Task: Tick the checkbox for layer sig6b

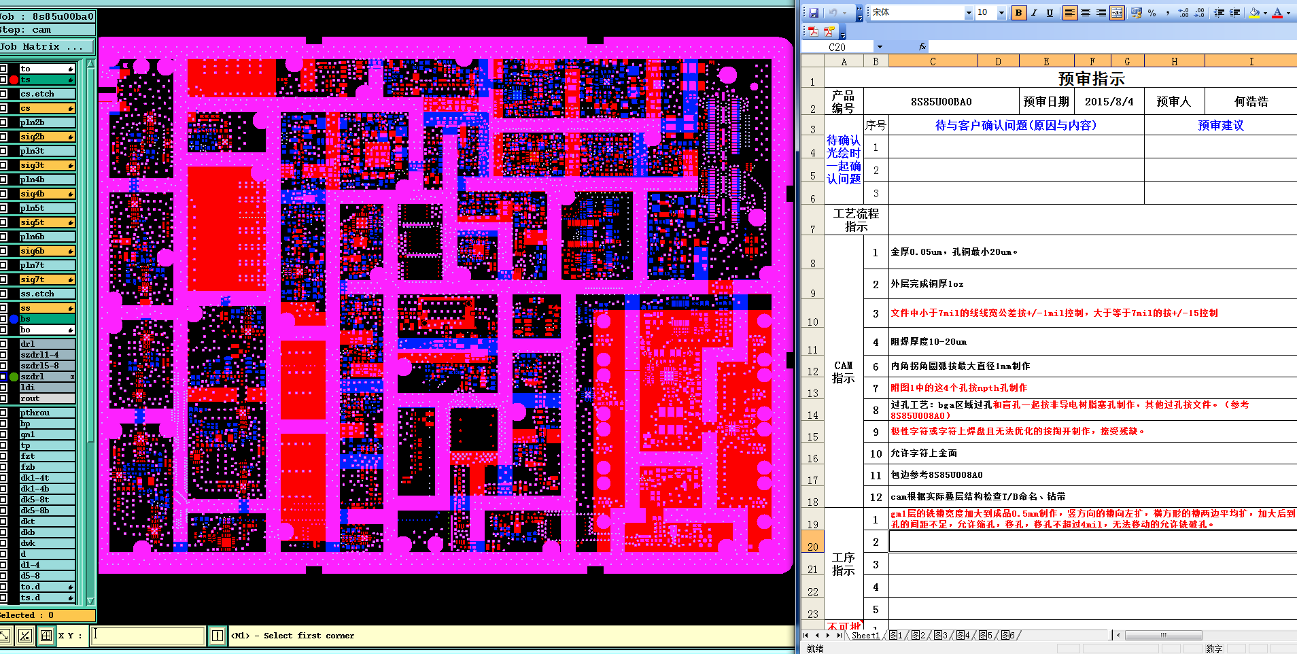Action: tap(3, 251)
